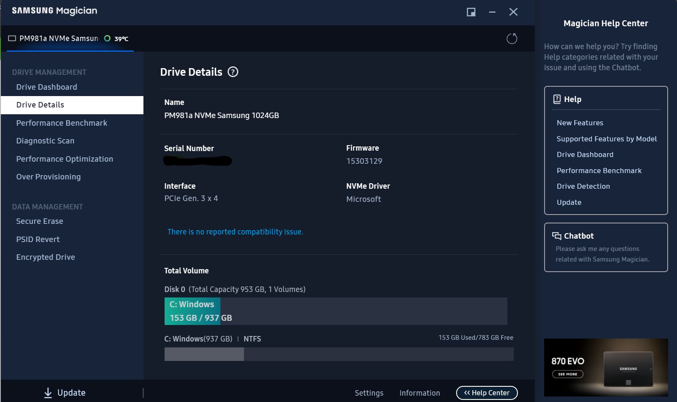The image size is (677, 402).
Task: Click the drive device icon in tab
Action: click(12, 39)
